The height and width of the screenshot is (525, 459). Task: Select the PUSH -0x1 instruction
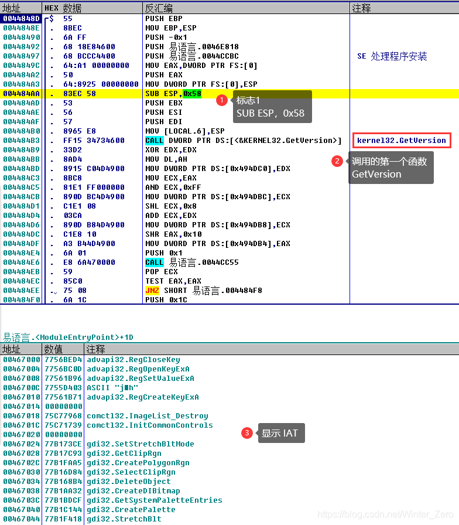[x=166, y=37]
